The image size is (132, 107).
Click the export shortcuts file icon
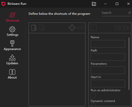(42, 28)
